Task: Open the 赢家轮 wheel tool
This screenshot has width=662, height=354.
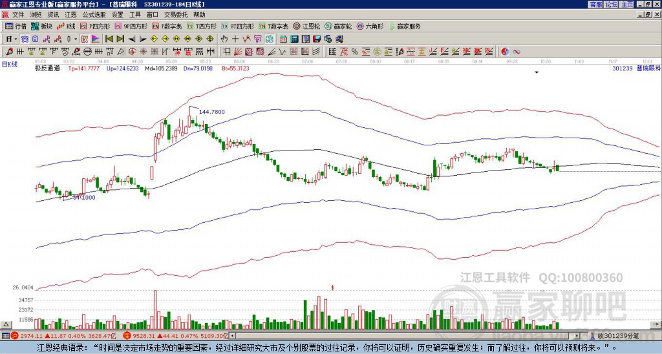Action: 338,26
